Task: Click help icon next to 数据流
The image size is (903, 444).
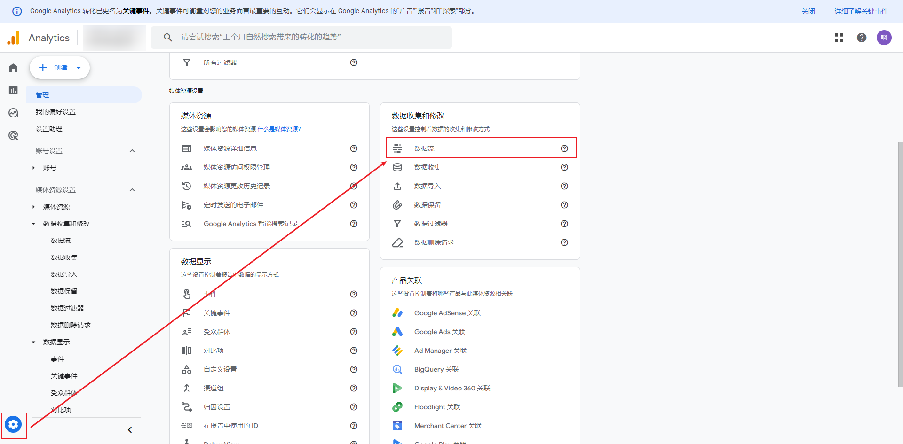Action: click(564, 148)
